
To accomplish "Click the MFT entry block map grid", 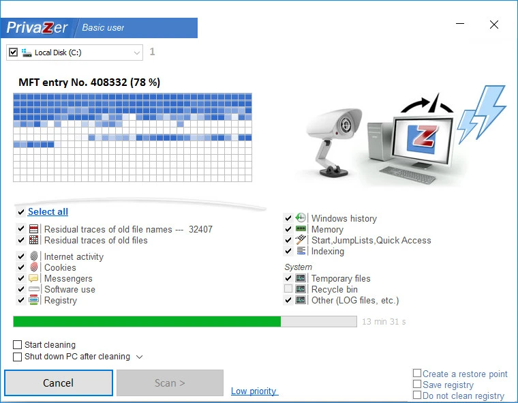I will click(132, 137).
